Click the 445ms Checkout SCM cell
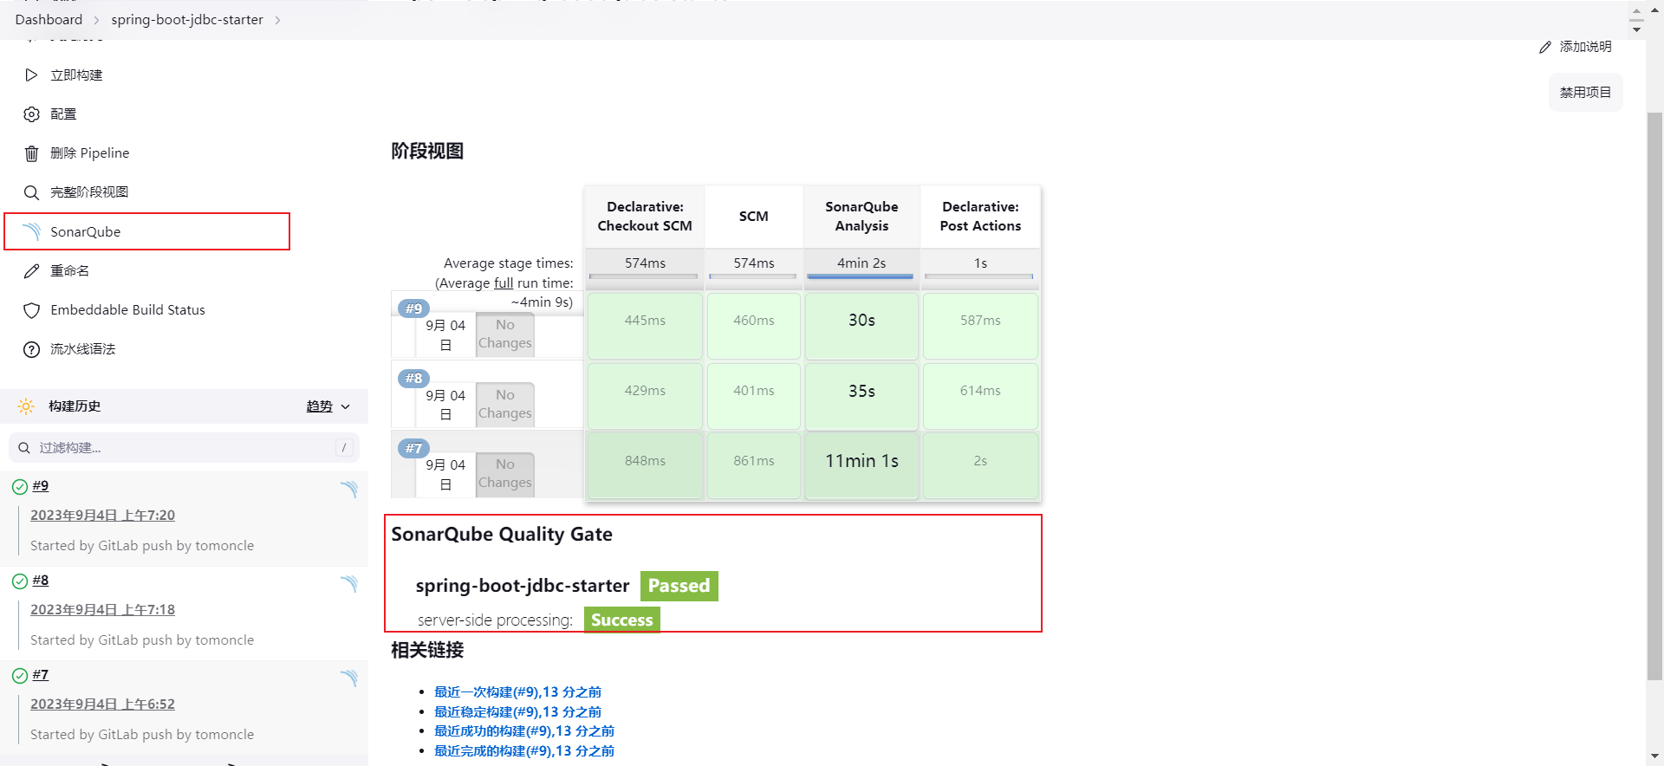The image size is (1664, 766). [x=645, y=326]
